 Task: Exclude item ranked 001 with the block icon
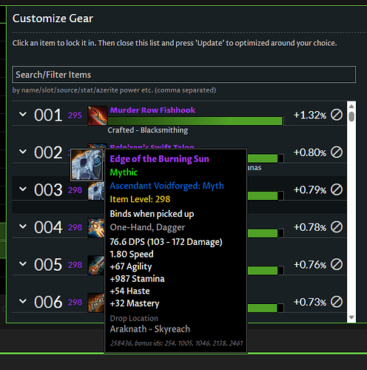point(337,115)
